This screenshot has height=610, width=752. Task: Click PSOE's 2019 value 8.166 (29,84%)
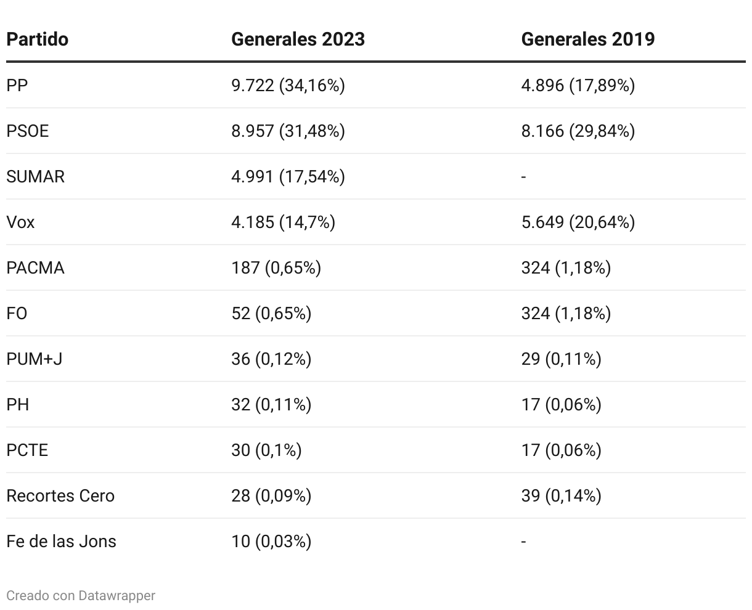[578, 131]
